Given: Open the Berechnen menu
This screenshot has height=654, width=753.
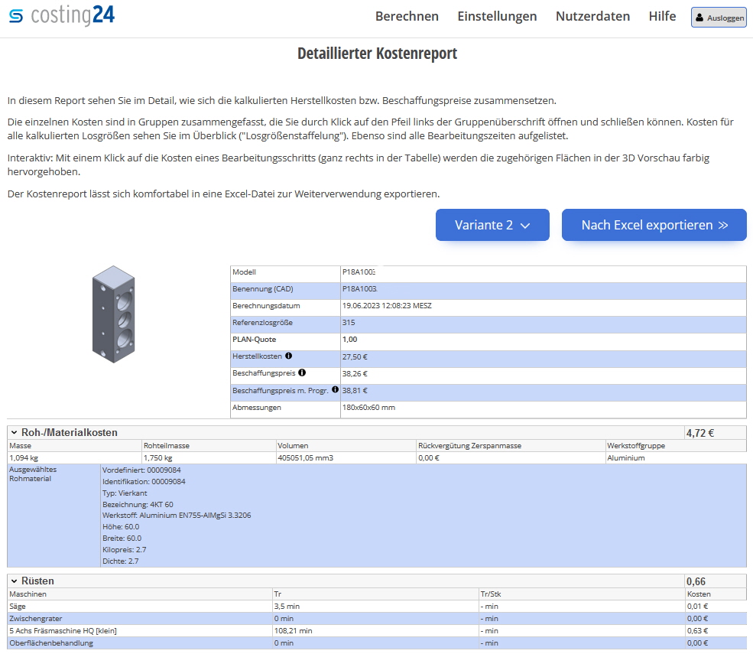Looking at the screenshot, I should (x=407, y=16).
